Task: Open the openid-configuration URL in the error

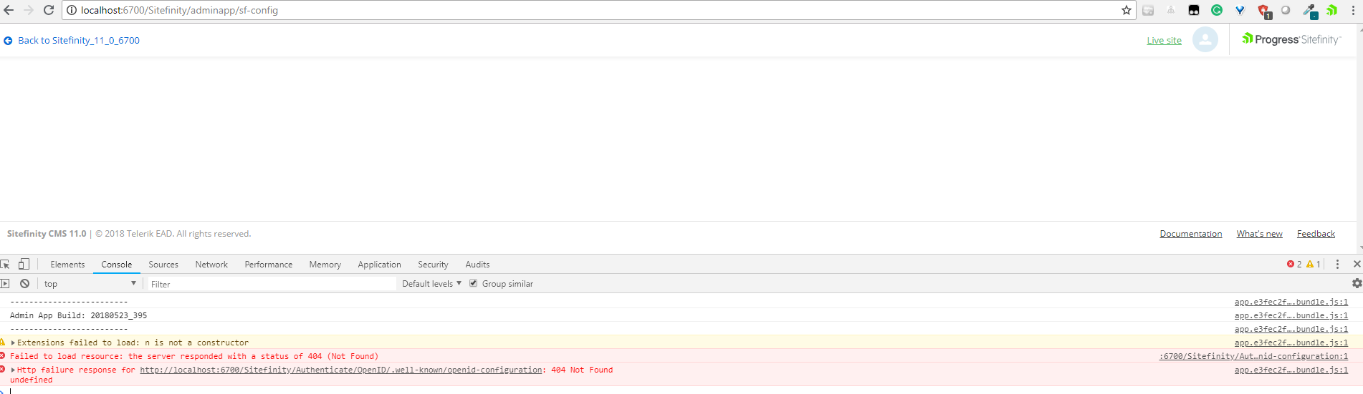Action: (341, 370)
